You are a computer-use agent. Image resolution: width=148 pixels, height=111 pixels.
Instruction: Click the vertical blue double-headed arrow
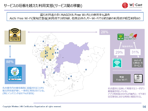coord(10,51)
